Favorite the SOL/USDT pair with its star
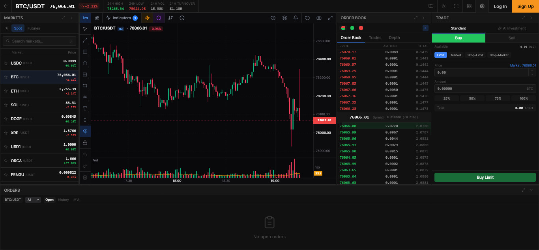Image resolution: width=539 pixels, height=250 pixels. (6, 105)
